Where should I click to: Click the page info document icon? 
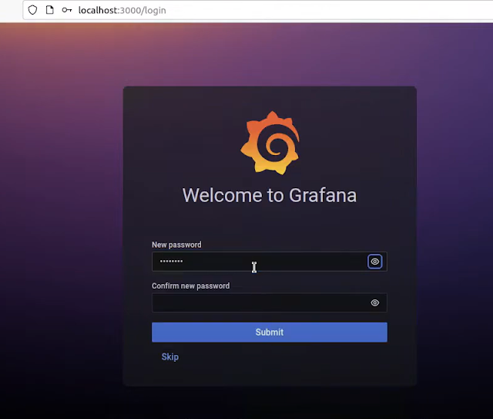[49, 10]
